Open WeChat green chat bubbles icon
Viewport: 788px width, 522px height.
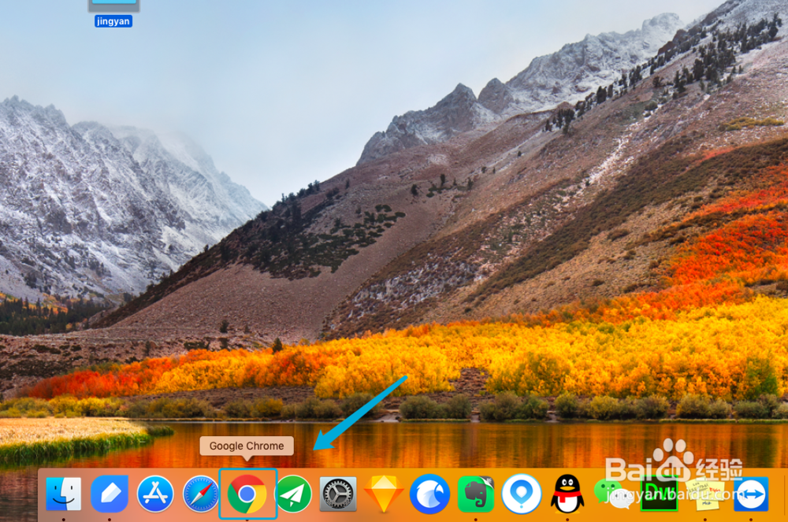[x=613, y=494]
